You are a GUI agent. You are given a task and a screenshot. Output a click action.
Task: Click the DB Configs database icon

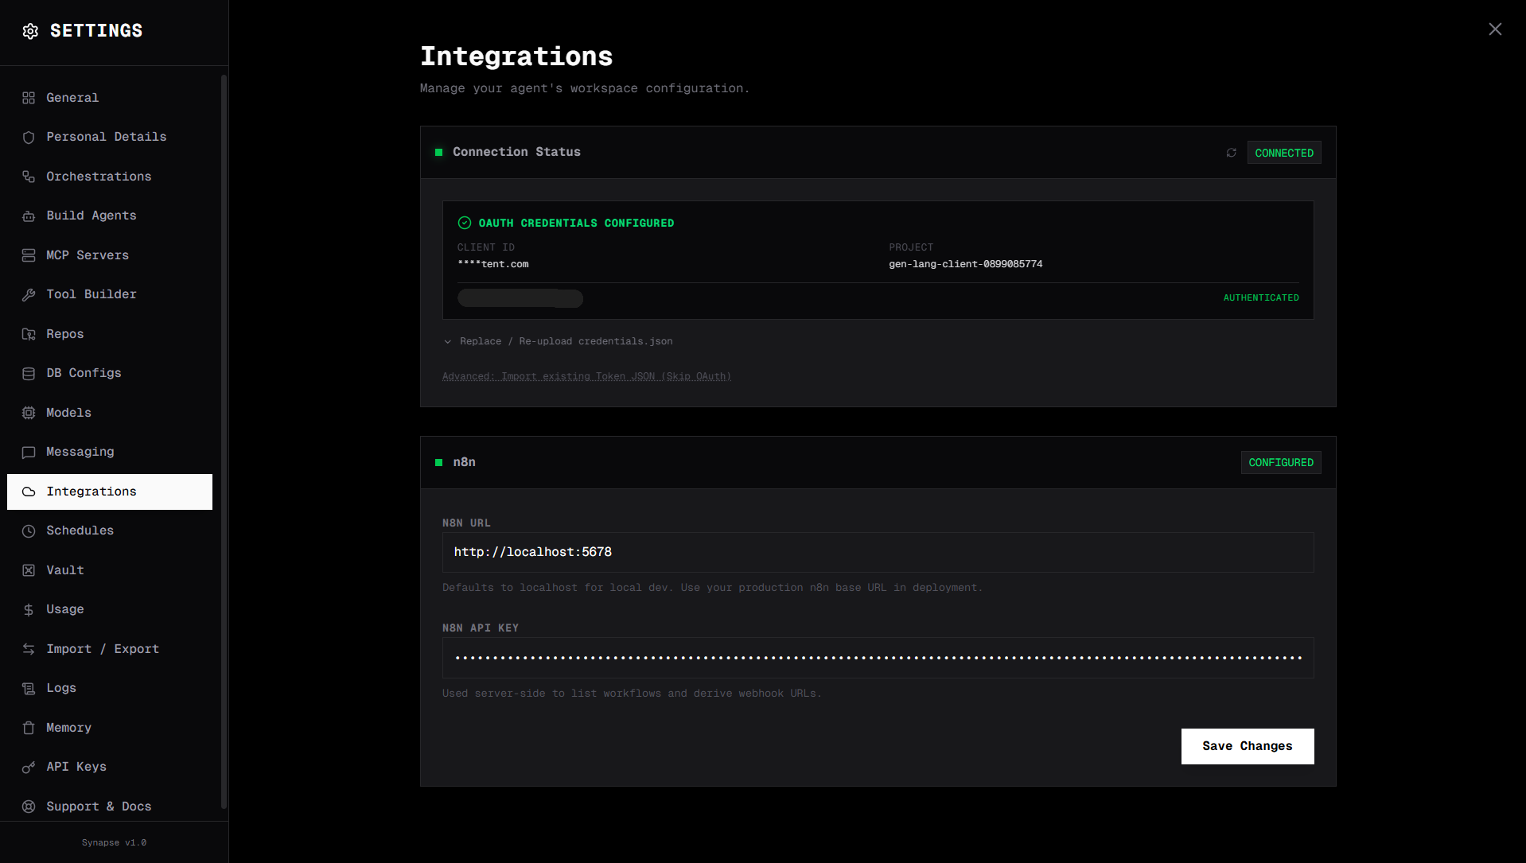(29, 373)
